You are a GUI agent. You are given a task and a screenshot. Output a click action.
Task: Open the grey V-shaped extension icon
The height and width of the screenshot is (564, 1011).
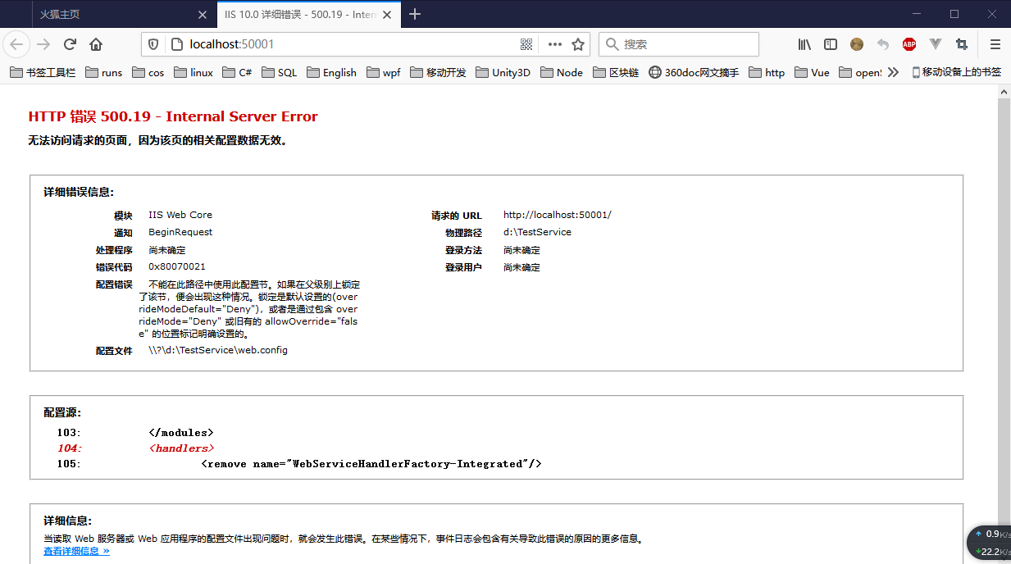point(936,44)
